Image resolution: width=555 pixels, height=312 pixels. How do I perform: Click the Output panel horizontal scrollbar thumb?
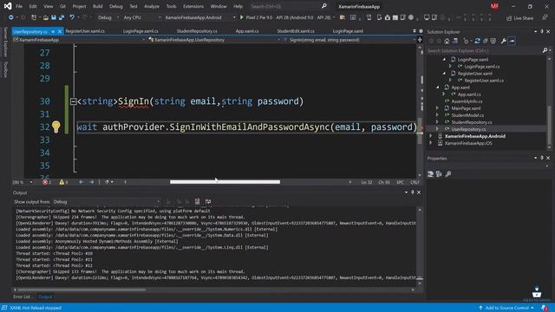coord(81,289)
